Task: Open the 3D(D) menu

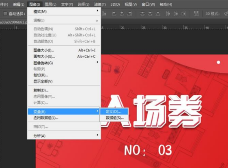Action: [115, 4]
